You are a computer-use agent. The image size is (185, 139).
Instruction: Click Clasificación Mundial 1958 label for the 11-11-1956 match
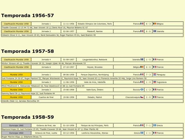coord(16,24)
